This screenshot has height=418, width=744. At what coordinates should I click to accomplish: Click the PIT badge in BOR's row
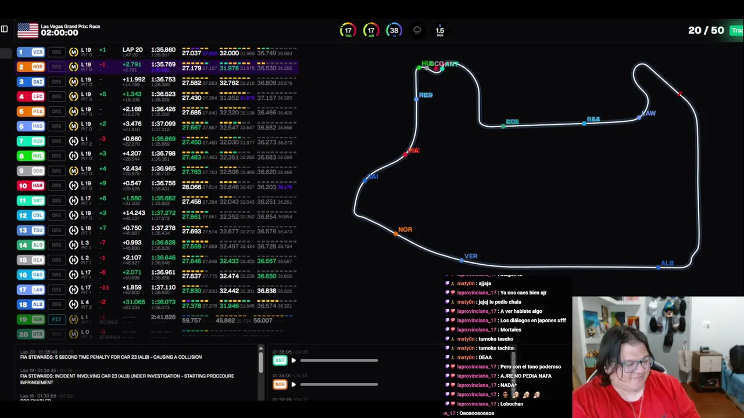coord(56,319)
